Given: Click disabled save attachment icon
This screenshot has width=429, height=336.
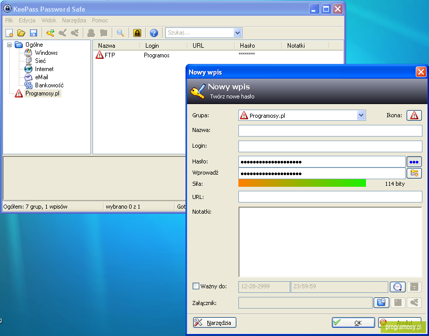Looking at the screenshot, I should coord(397,303).
